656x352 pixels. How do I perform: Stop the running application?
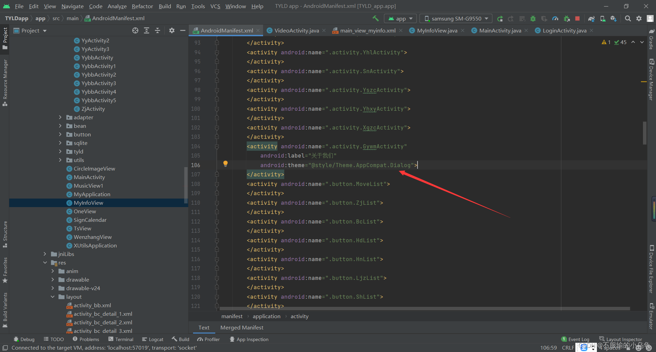577,18
